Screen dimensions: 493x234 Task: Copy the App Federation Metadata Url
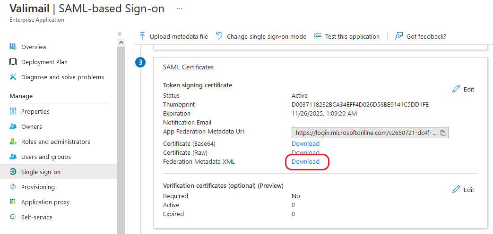click(443, 133)
